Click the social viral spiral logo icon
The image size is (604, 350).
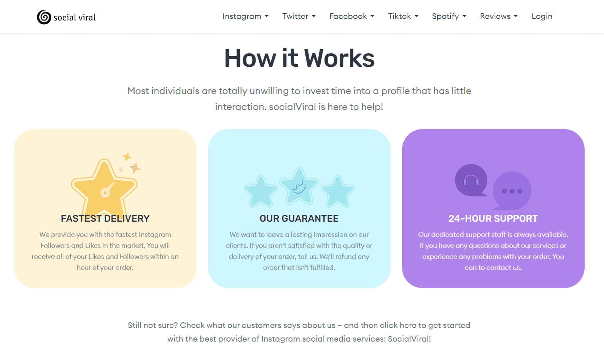[x=44, y=17]
